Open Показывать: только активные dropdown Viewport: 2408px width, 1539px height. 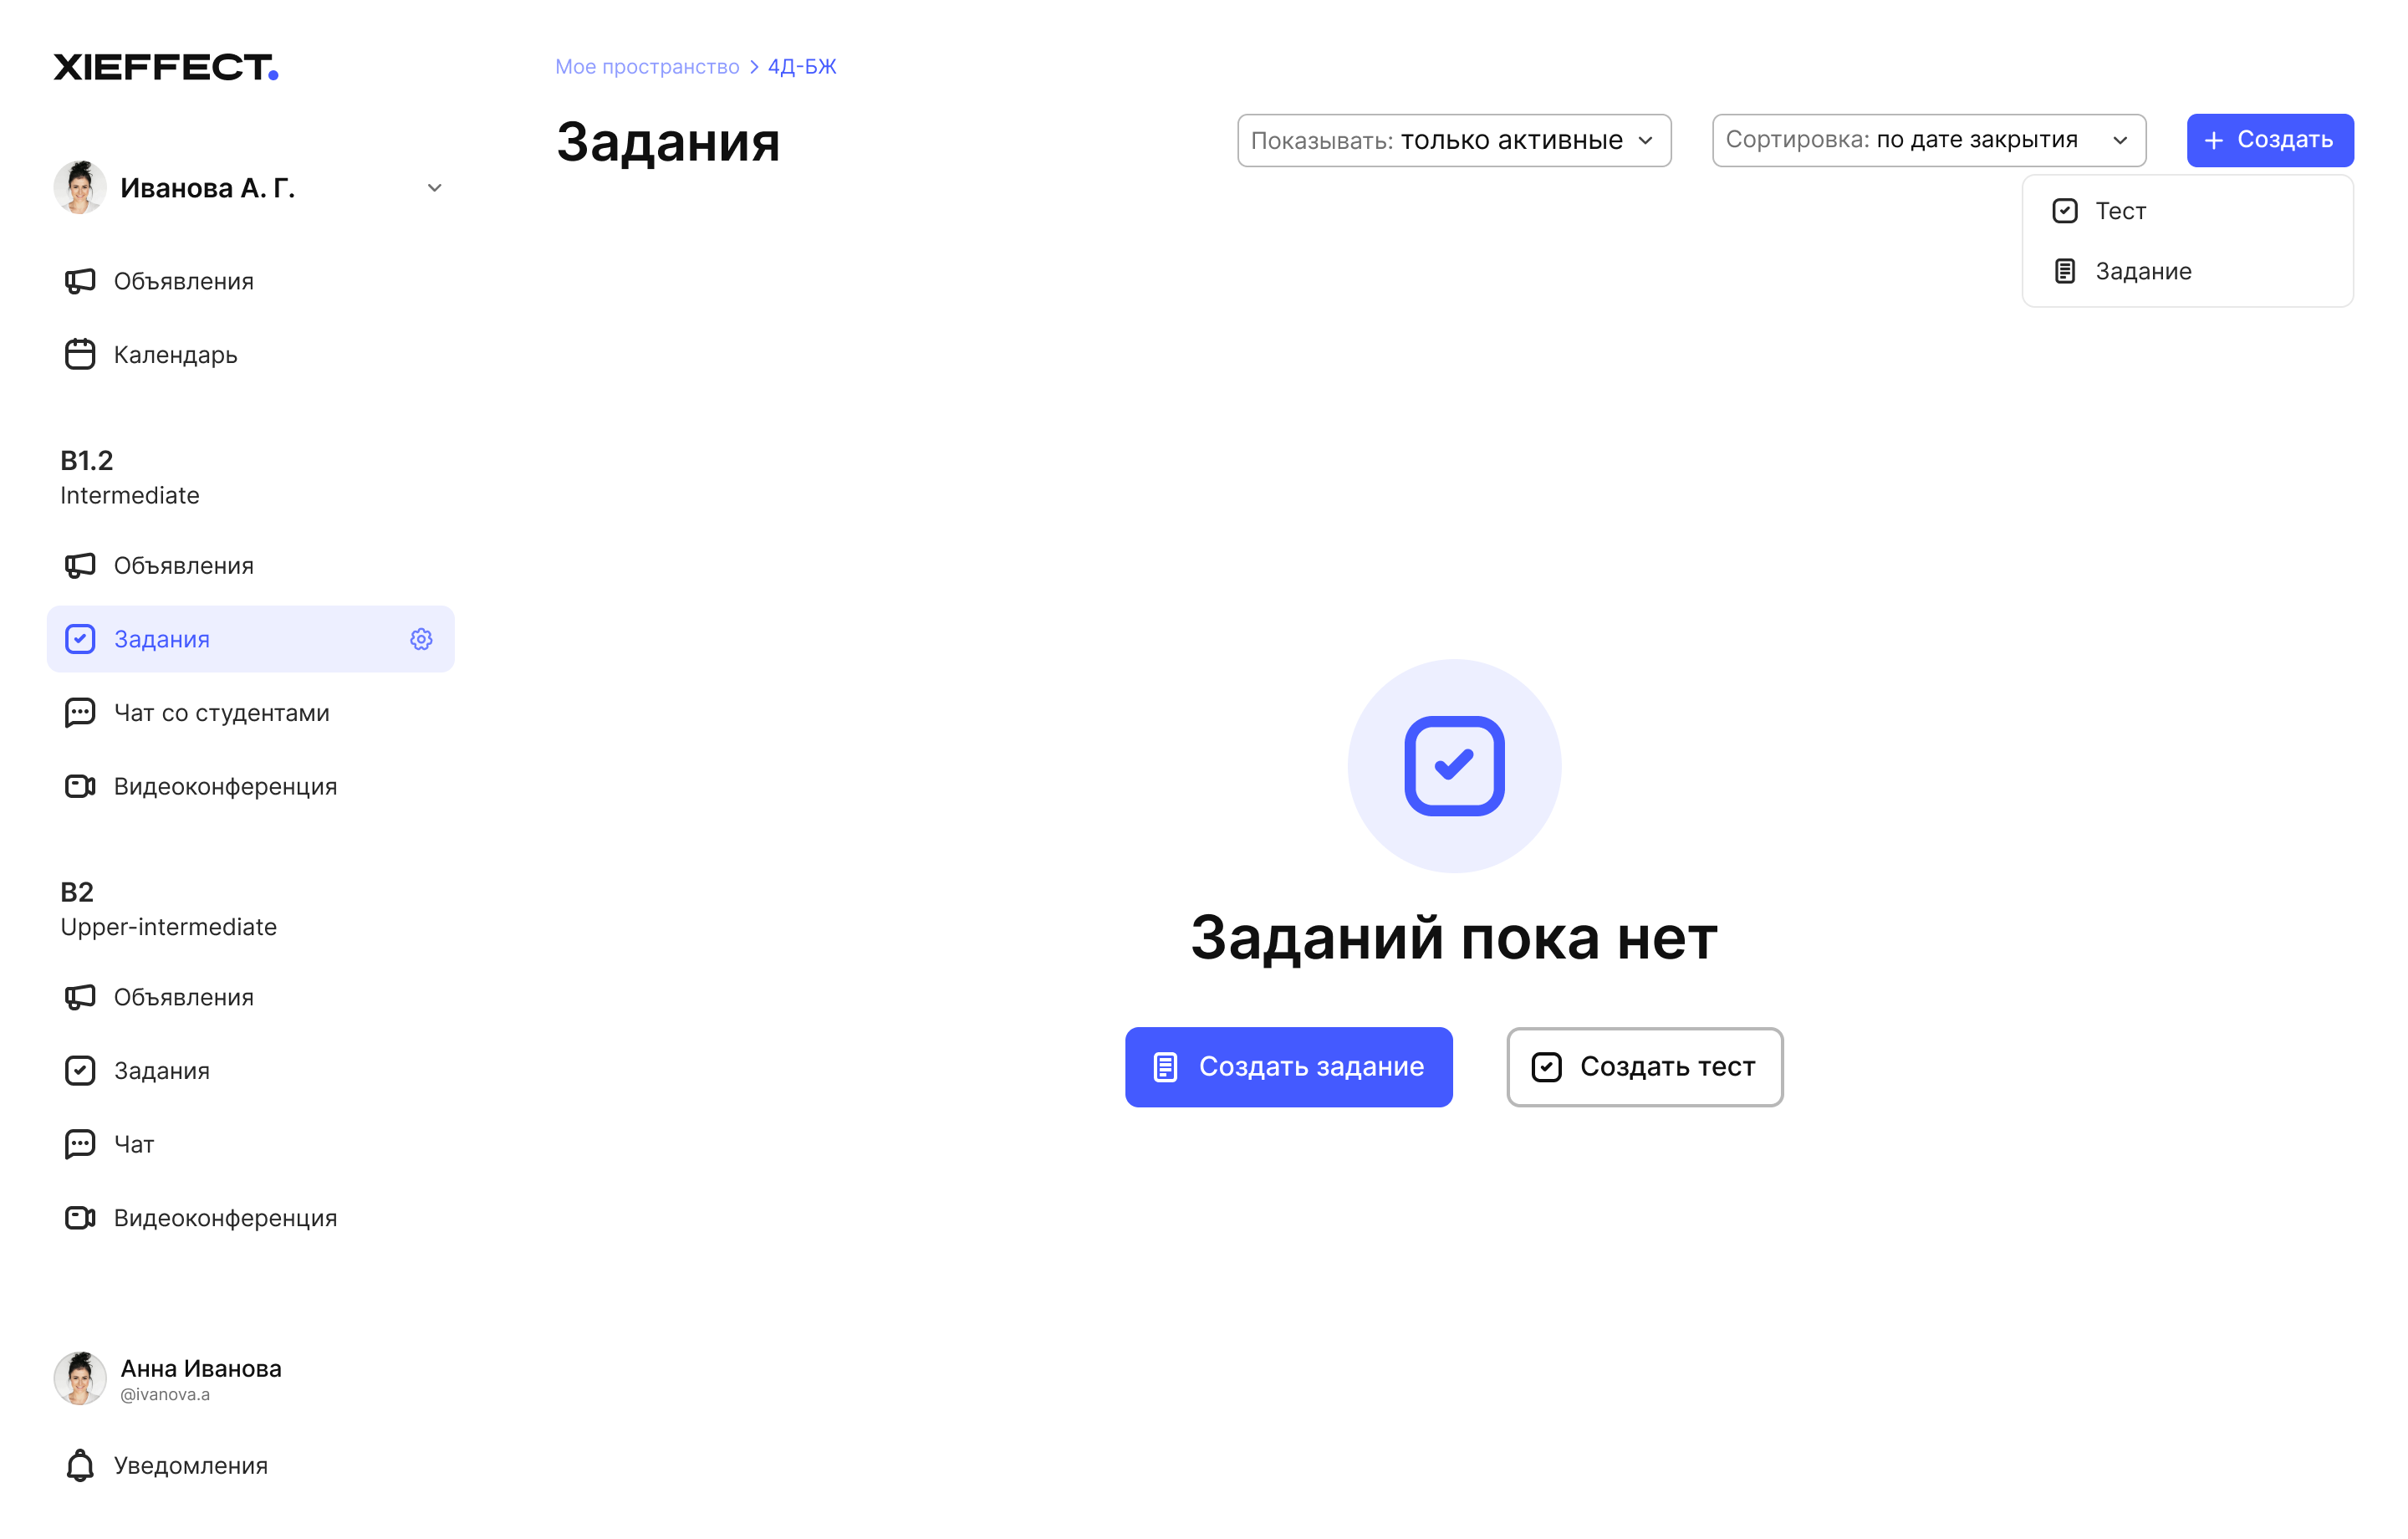pos(1454,140)
